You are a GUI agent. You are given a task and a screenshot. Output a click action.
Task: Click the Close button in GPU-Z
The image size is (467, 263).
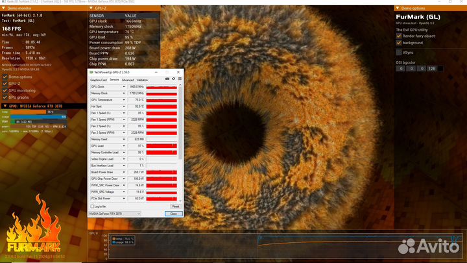point(173,214)
